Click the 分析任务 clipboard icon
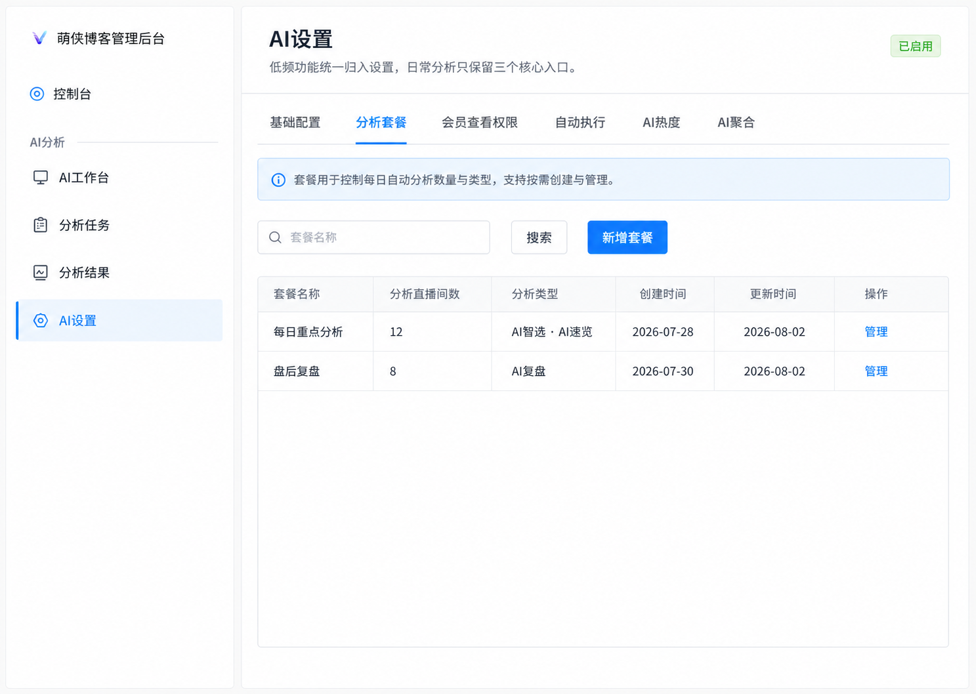Viewport: 976px width, 694px height. 41,225
